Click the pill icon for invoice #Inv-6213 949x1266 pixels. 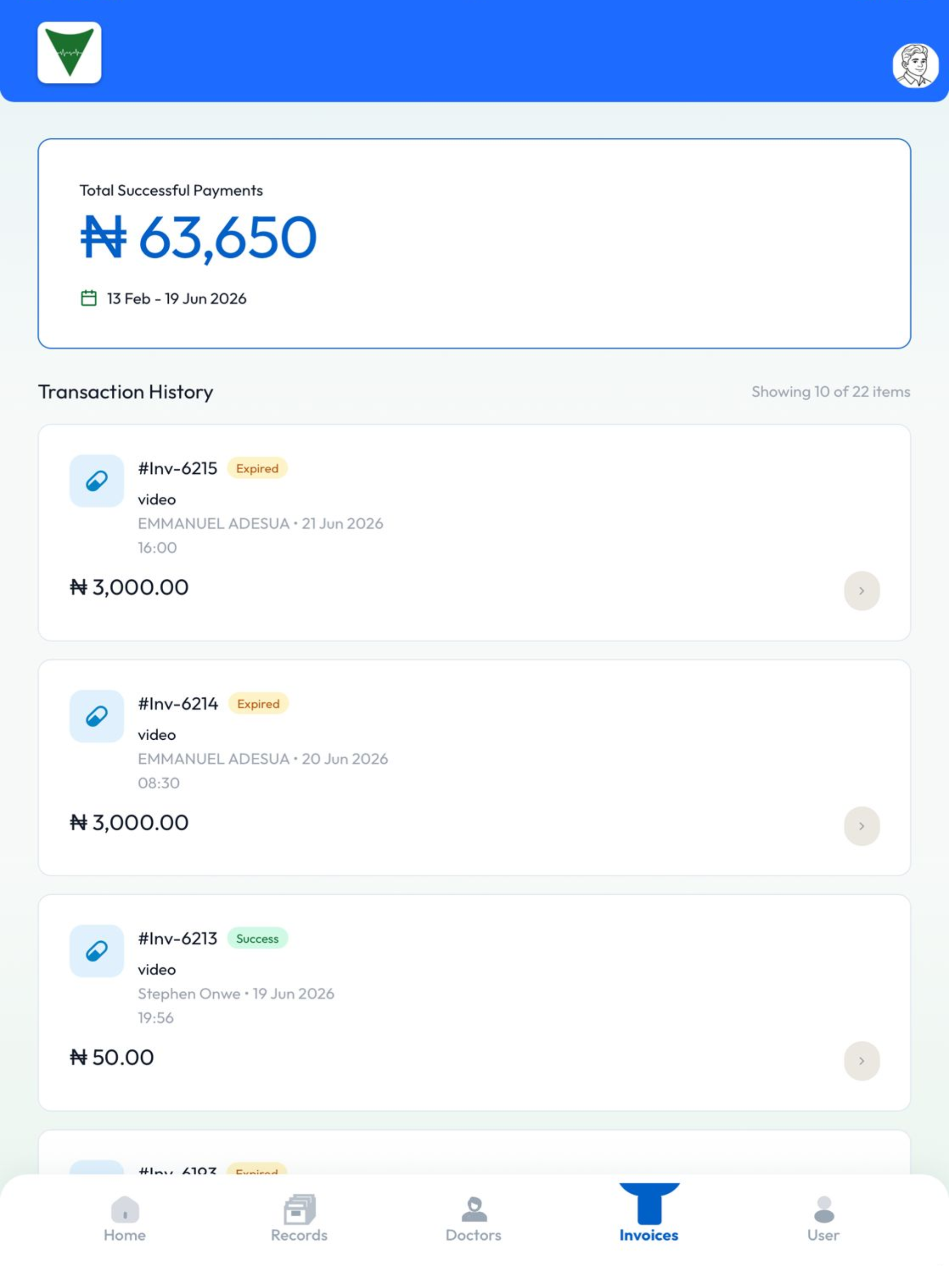[x=97, y=950]
